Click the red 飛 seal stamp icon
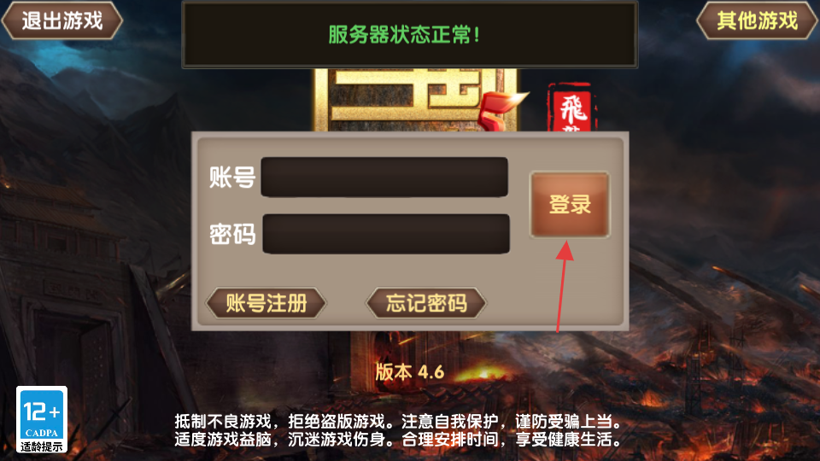This screenshot has height=461, width=820. pos(571,108)
